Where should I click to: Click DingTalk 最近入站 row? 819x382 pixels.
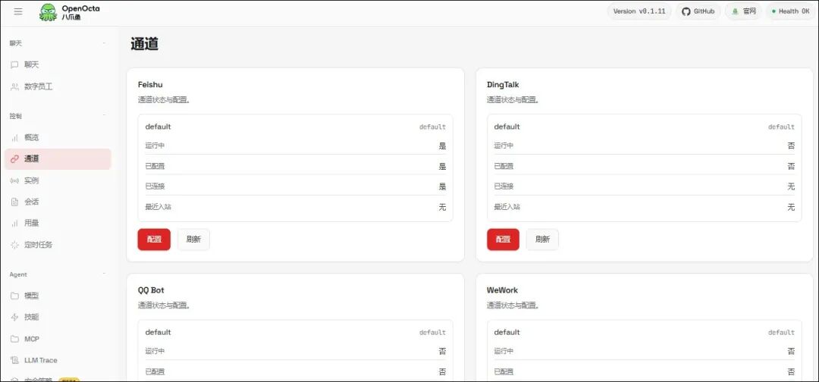click(645, 207)
